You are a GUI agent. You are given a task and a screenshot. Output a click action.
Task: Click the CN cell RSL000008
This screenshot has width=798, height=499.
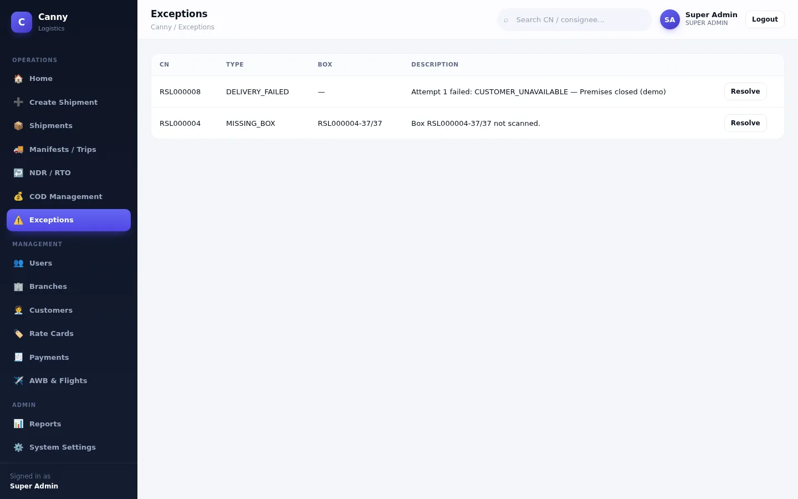tap(180, 92)
